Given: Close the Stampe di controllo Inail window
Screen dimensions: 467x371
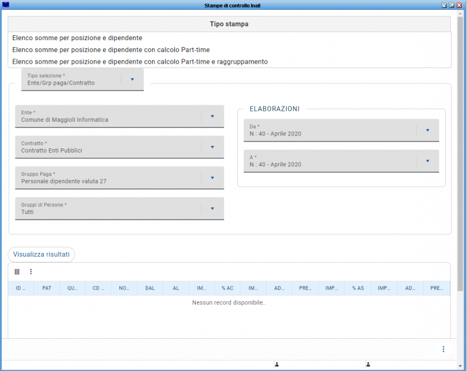Looking at the screenshot, I should click(459, 6).
